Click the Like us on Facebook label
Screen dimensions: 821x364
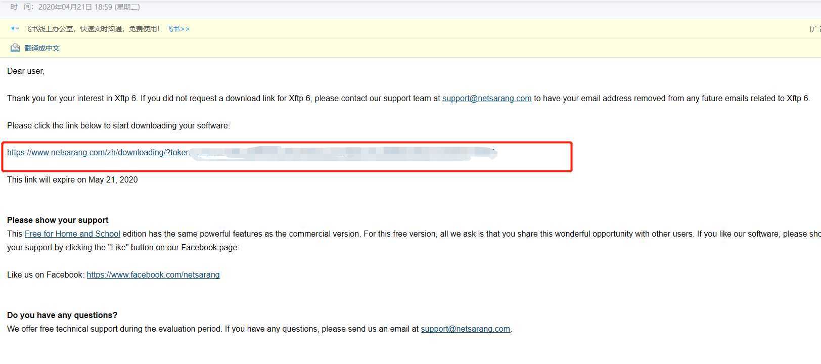coord(45,275)
